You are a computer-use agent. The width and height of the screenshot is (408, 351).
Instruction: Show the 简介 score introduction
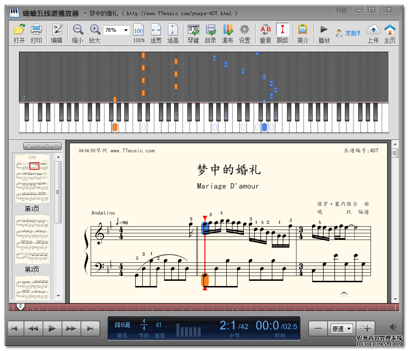coord(303,33)
